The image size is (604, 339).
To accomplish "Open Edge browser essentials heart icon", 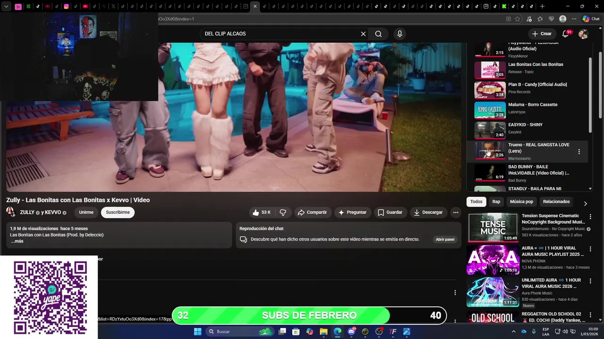I will [551, 19].
